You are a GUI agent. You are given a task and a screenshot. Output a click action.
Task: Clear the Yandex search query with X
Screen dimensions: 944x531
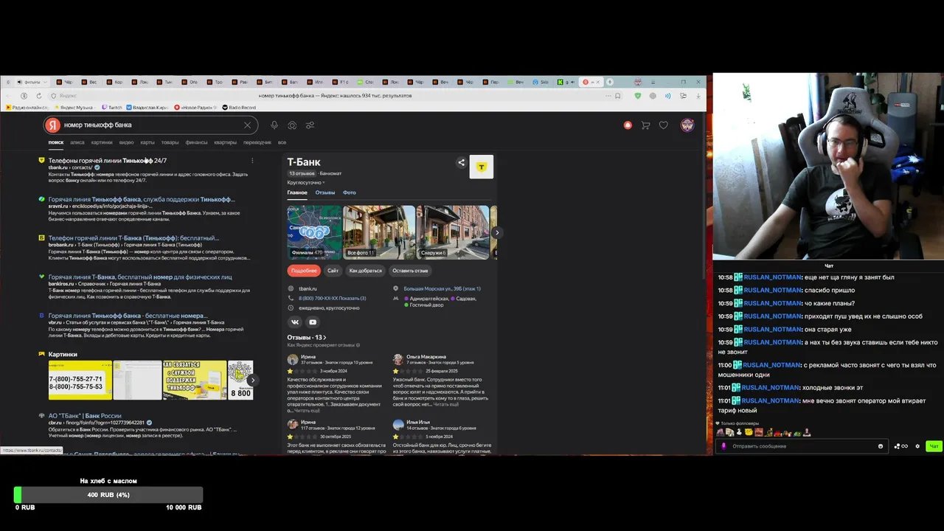pos(247,125)
